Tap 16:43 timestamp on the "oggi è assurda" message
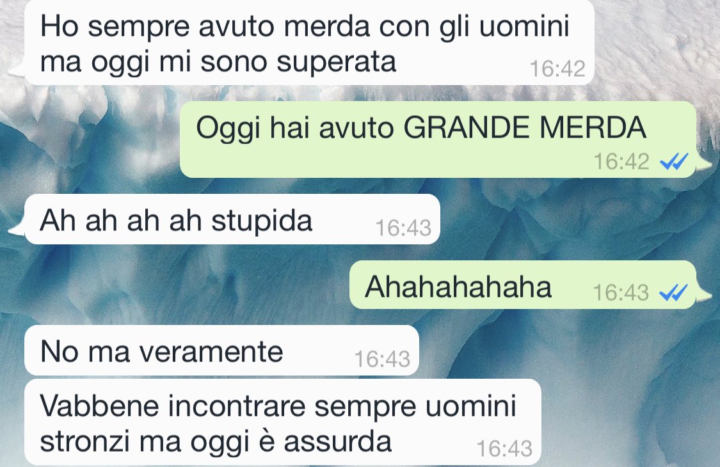This screenshot has width=720, height=467. (504, 448)
